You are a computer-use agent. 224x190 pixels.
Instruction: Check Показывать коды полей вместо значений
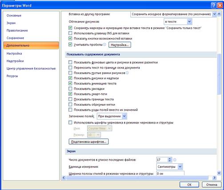tap(70, 110)
